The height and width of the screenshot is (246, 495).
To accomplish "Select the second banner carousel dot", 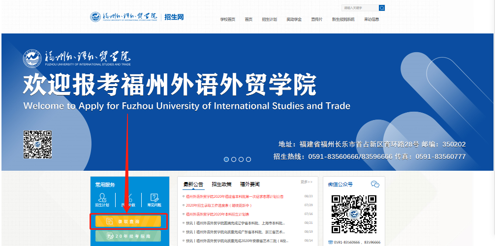I will pos(234,159).
